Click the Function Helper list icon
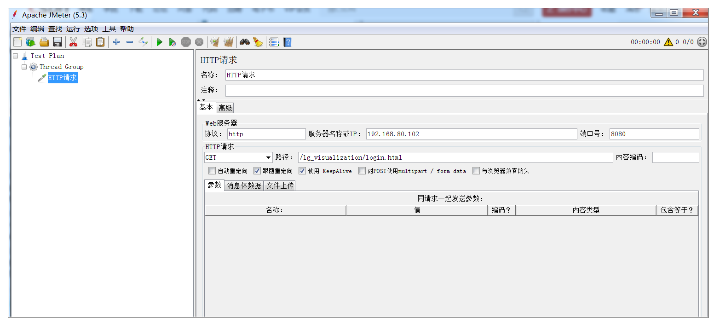The height and width of the screenshot is (324, 714). (x=274, y=42)
